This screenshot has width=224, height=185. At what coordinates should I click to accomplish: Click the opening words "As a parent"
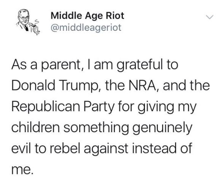[x=45, y=65]
